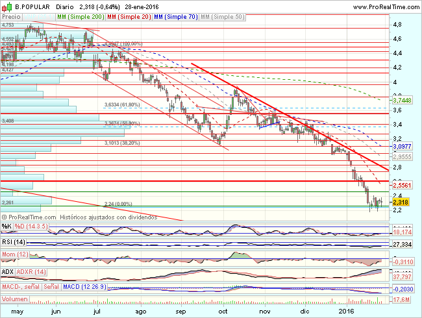Click the -0,3110 momentum value
Viewport: 422px width, 318px height.
click(403, 262)
